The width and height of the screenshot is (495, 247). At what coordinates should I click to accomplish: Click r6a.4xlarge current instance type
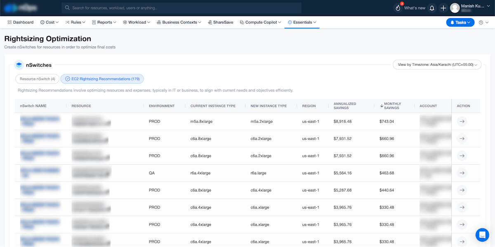coord(200,173)
